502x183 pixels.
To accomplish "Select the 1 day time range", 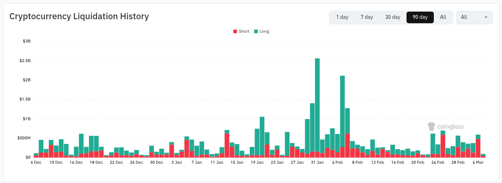I will 342,17.
